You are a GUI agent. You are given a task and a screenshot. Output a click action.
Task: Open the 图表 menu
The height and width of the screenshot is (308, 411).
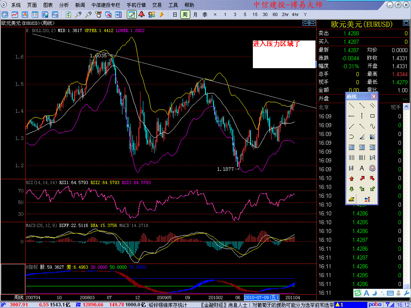48,5
